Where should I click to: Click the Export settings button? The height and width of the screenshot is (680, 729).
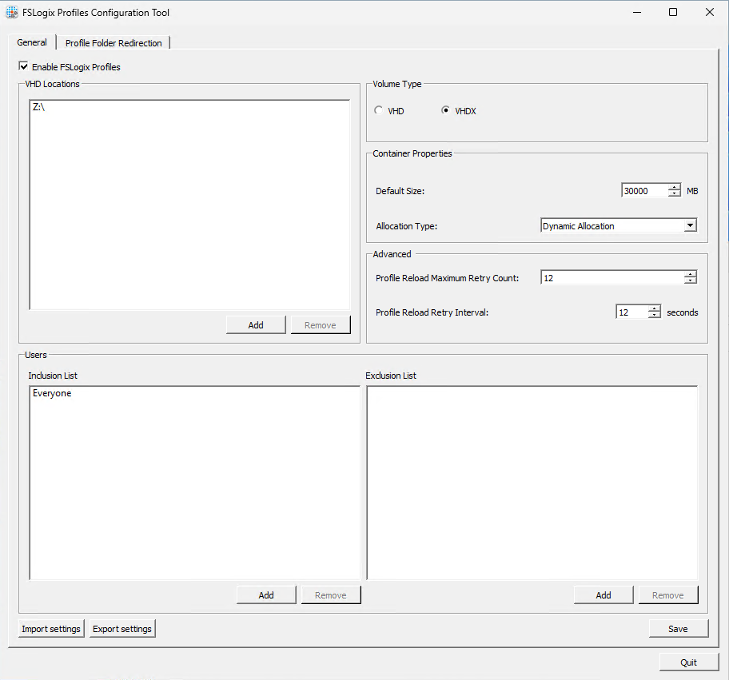point(122,628)
